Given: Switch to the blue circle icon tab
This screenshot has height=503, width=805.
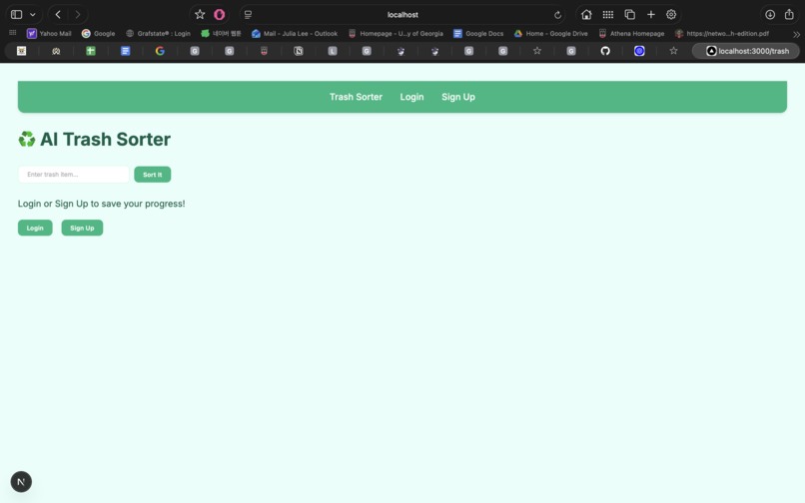Looking at the screenshot, I should 639,51.
